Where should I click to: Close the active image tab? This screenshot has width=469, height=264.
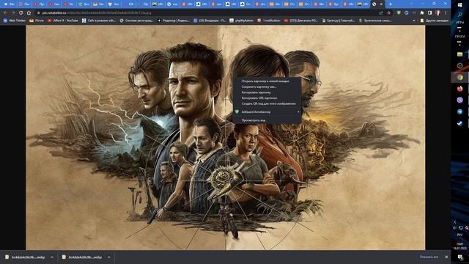[381, 4]
